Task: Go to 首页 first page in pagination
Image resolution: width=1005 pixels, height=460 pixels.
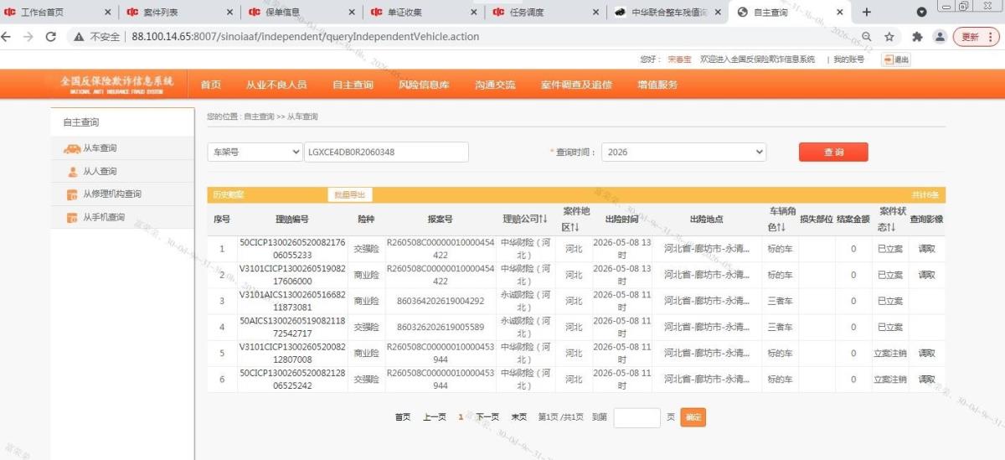Action: [403, 417]
